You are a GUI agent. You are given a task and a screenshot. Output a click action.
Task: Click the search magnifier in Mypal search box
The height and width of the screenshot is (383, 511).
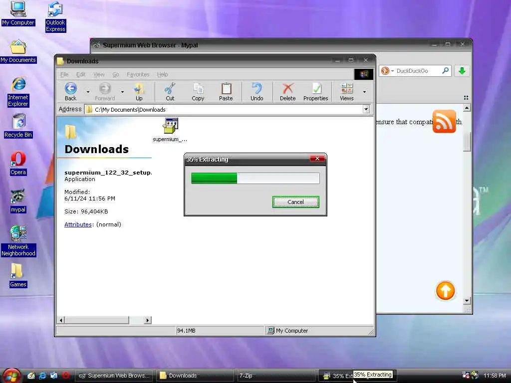pyautogui.click(x=445, y=71)
